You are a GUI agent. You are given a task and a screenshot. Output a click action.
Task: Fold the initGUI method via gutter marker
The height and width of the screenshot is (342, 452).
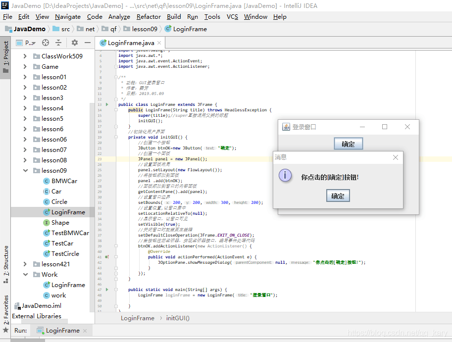click(x=116, y=137)
